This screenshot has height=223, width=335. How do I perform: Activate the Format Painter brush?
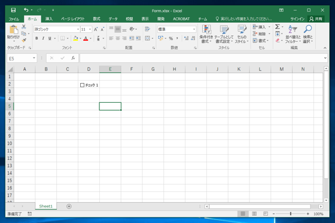[x=24, y=40]
